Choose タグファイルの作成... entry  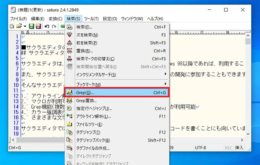(x=117, y=148)
